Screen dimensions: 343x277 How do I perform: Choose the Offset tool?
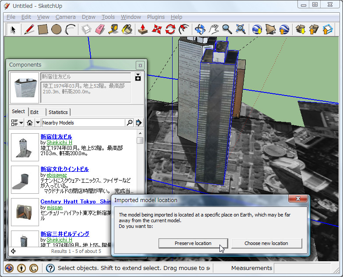point(184,29)
